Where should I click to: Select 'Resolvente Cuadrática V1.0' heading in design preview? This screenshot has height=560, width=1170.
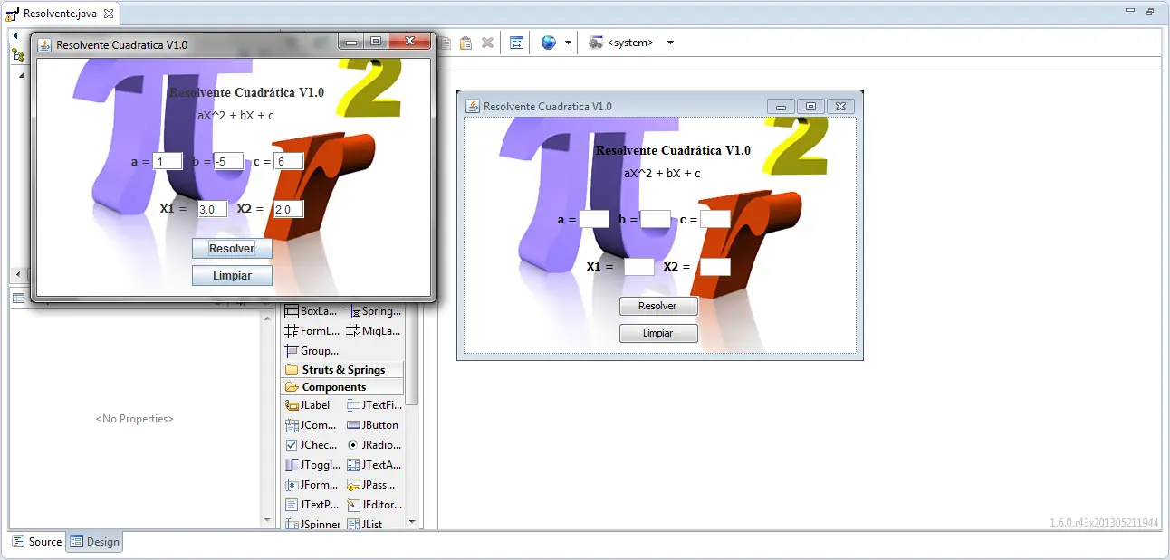pos(673,150)
